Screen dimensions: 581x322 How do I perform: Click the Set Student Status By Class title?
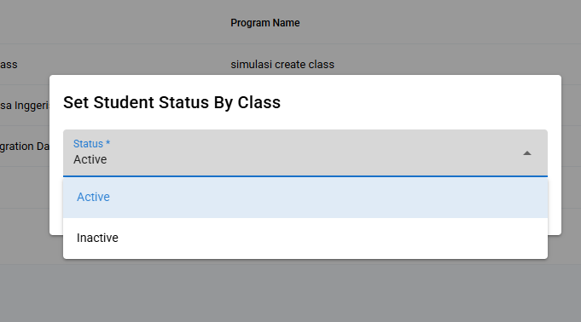point(171,102)
